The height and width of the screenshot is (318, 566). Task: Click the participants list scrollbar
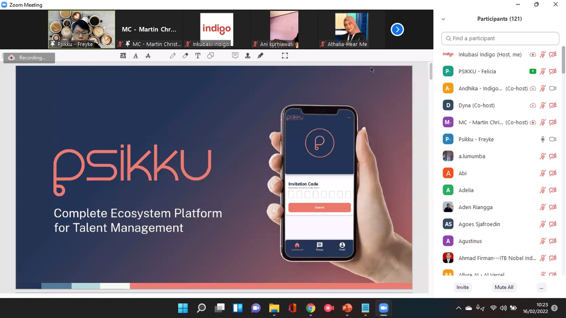(563, 60)
